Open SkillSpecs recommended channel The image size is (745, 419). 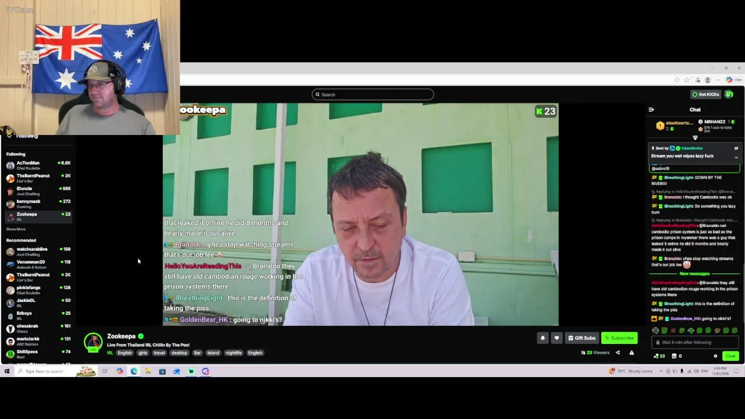38,354
